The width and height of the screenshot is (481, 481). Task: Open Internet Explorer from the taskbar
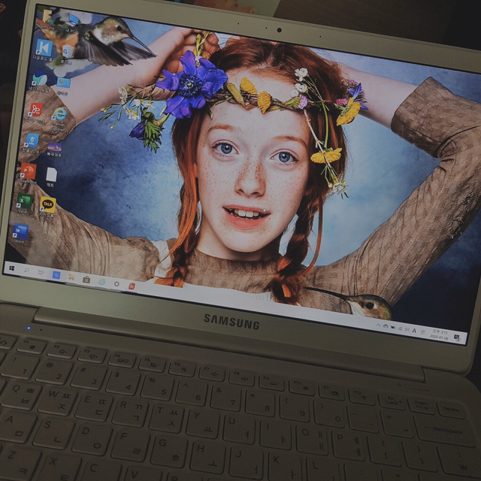point(101,282)
